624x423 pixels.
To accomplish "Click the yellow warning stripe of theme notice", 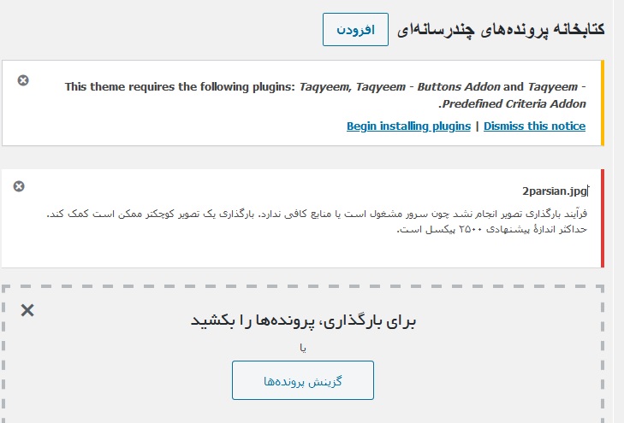I will click(x=603, y=103).
